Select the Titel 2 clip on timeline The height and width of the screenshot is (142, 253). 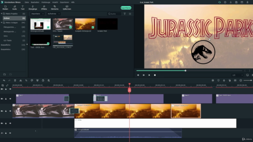click(42, 99)
